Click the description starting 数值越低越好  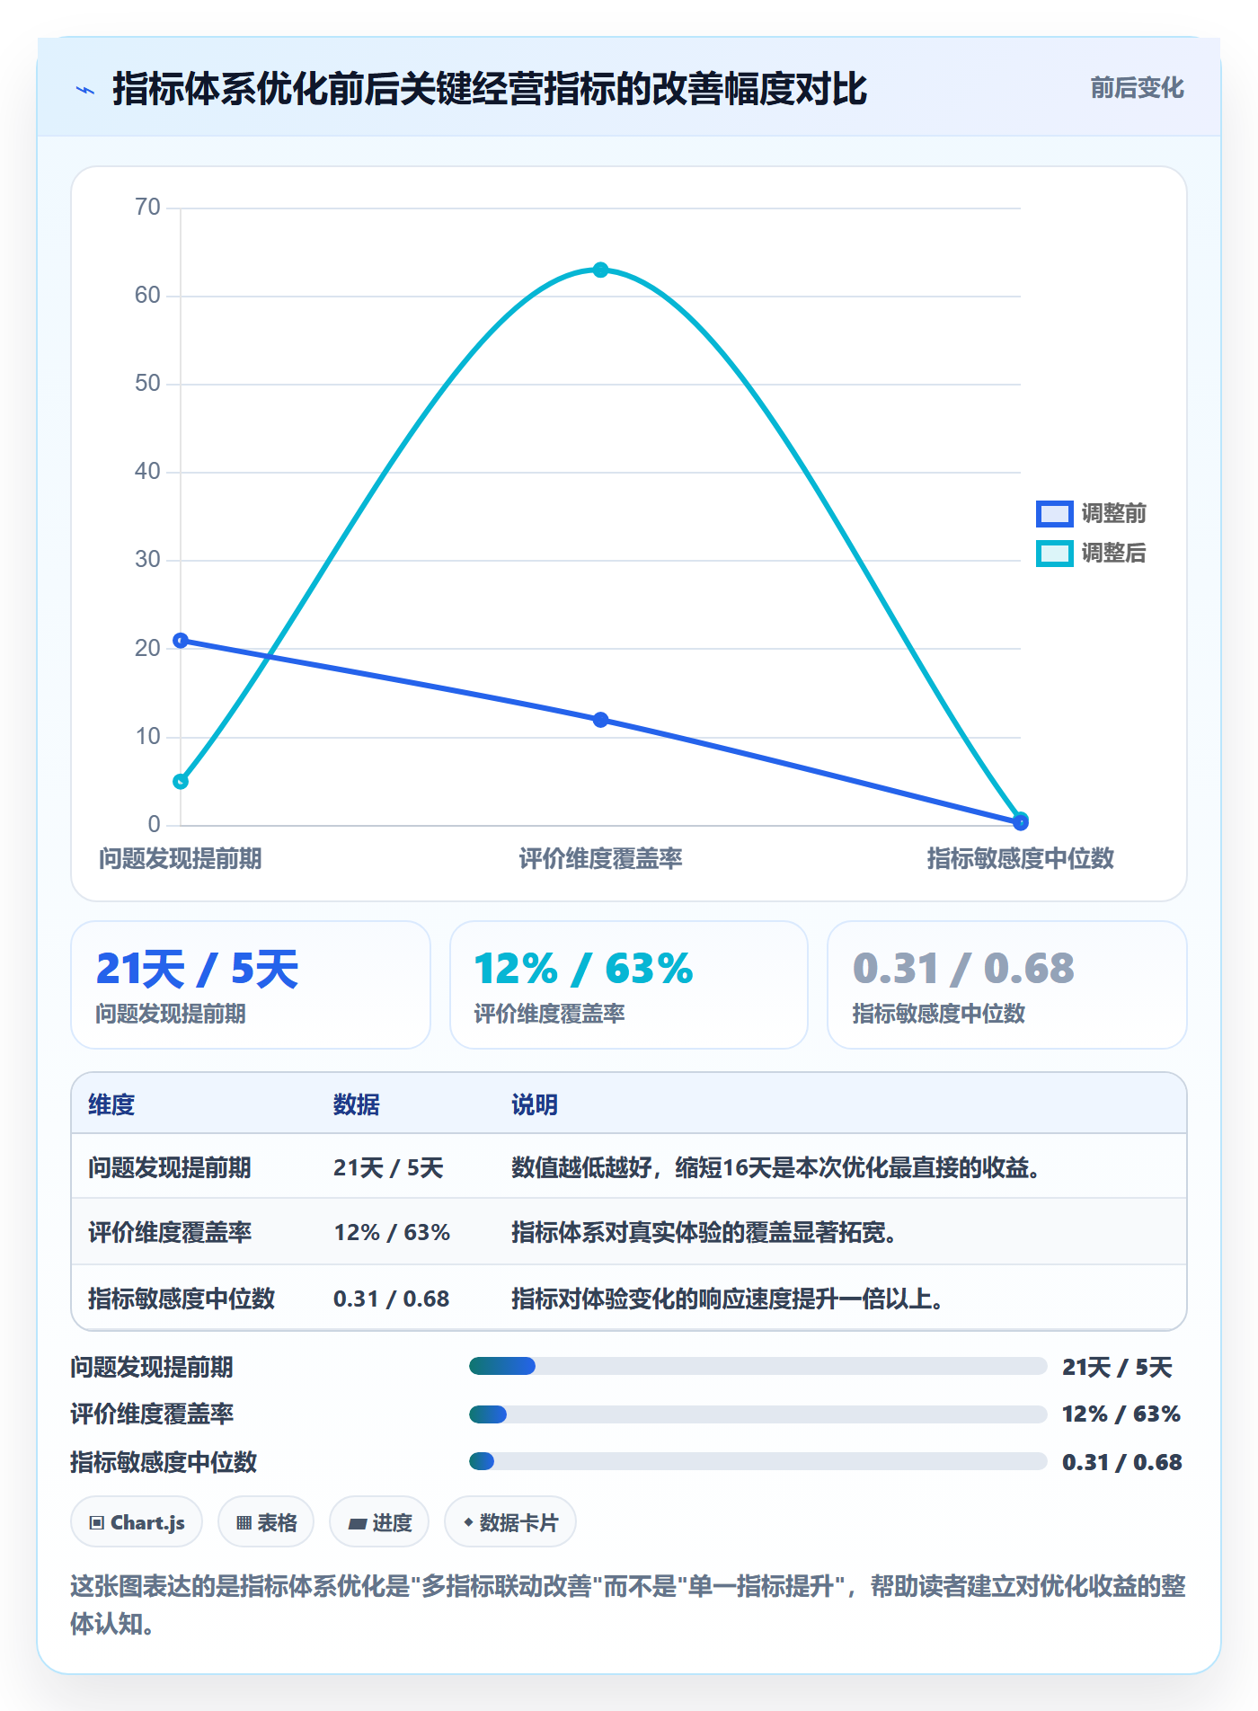pos(776,1167)
